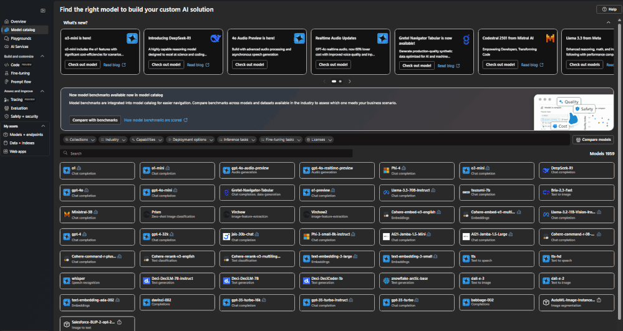
Task: Open the Industry filter dropdown
Action: coord(112,140)
